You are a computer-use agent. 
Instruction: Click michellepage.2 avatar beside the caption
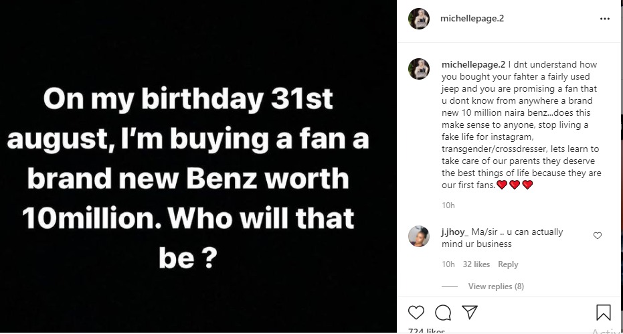pyautogui.click(x=419, y=68)
